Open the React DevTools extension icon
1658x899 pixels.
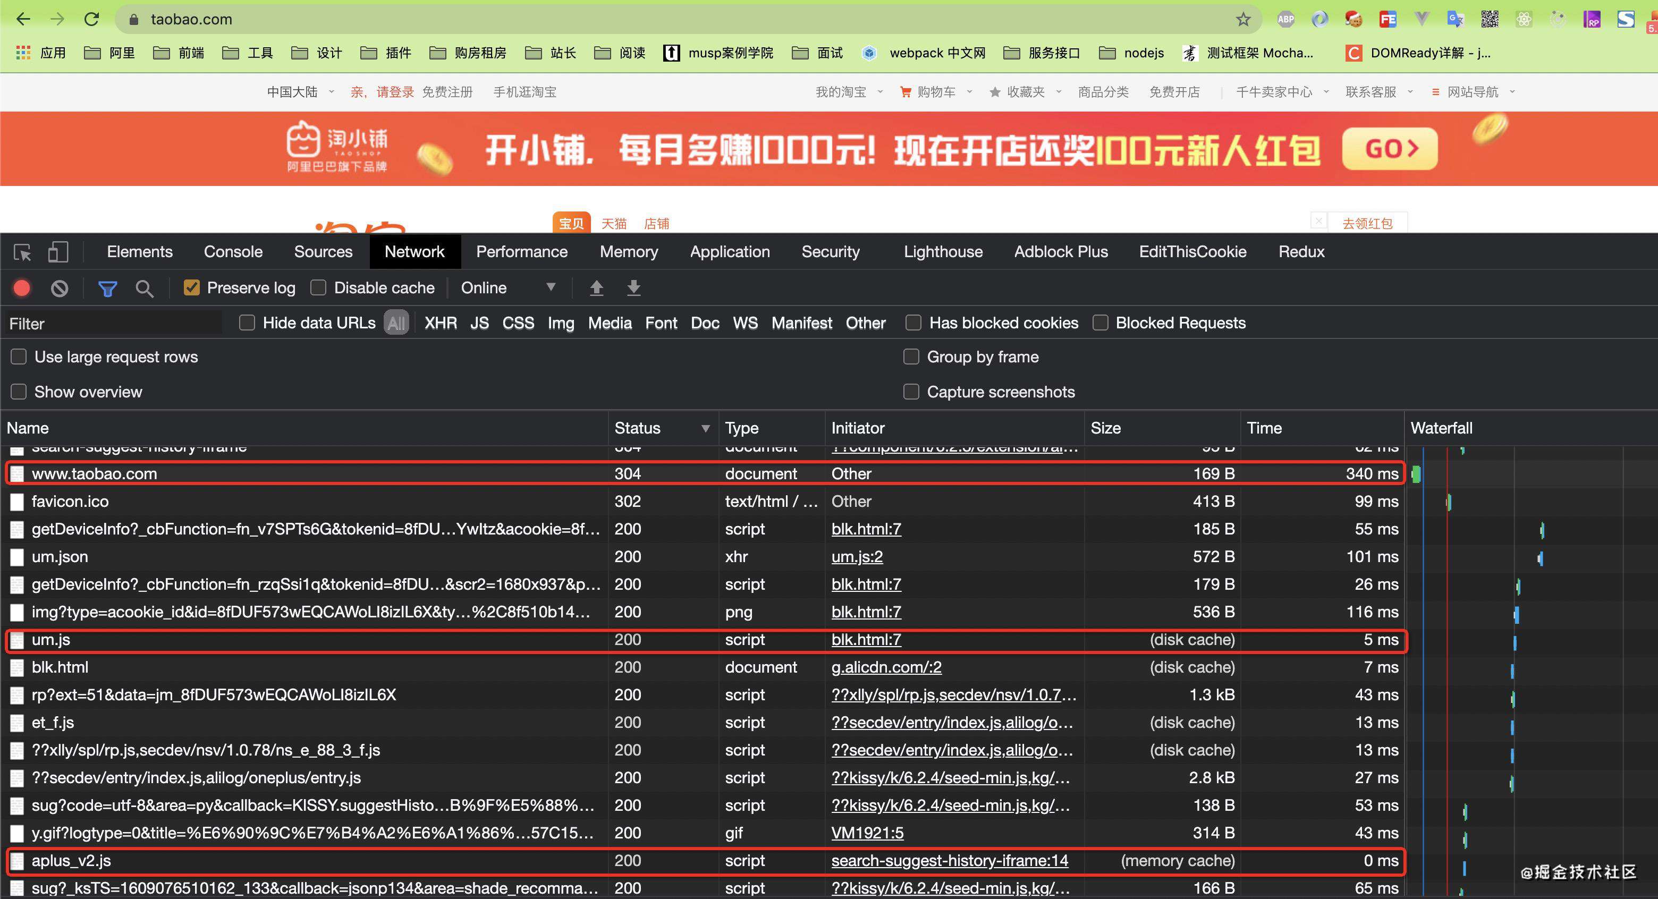click(1524, 19)
